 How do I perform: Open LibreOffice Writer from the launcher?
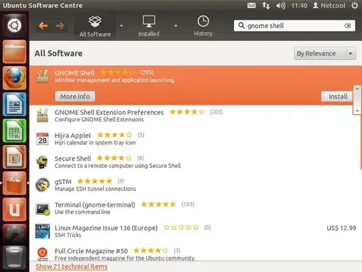(14, 104)
